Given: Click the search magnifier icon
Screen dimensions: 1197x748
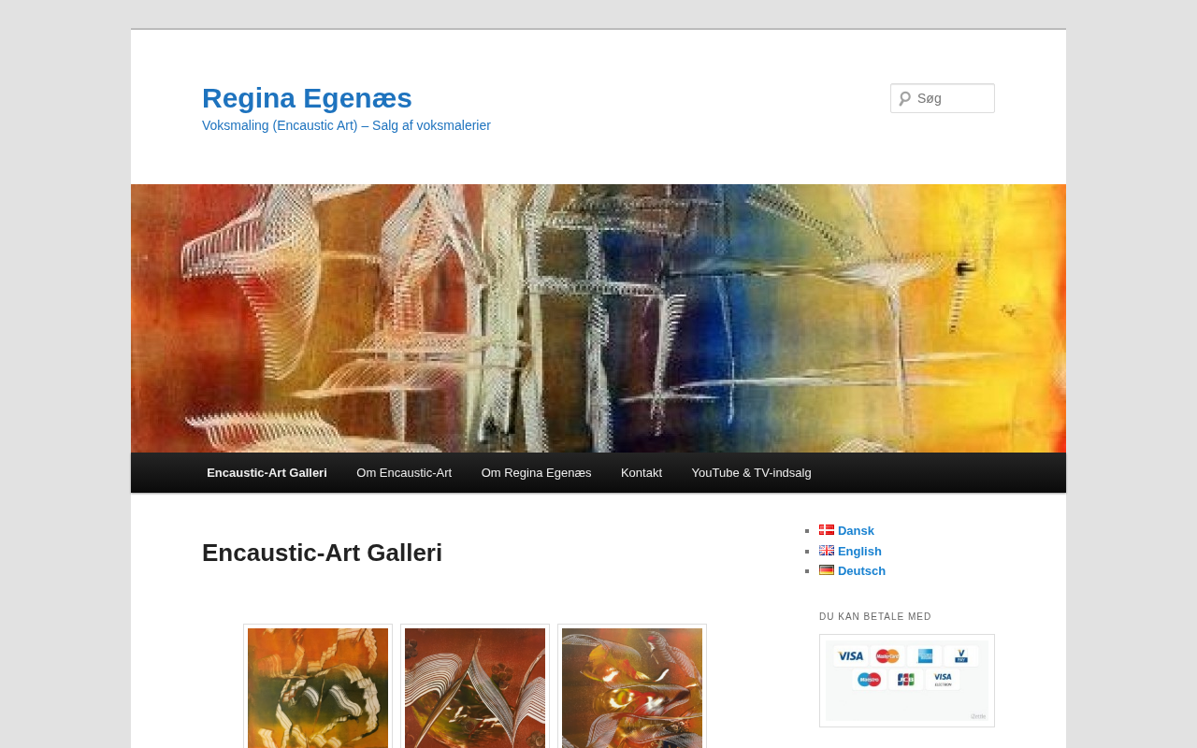Looking at the screenshot, I should 904,98.
